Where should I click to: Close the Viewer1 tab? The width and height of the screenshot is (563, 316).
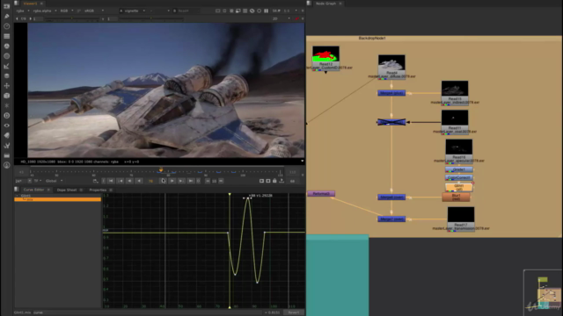[x=41, y=4]
